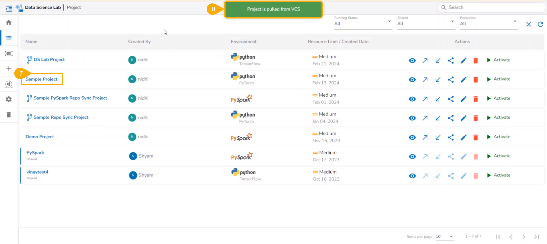Open settings gear in the left sidebar
The width and height of the screenshot is (547, 244).
point(9,99)
